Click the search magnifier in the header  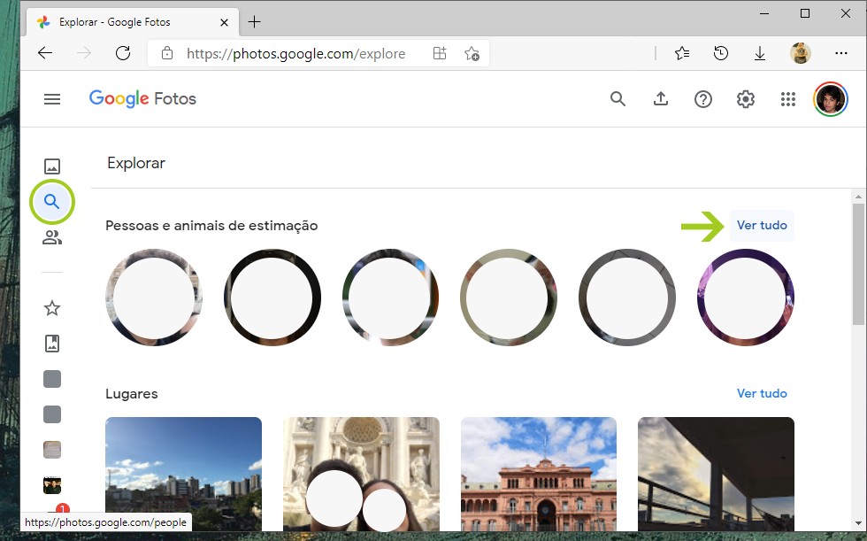618,99
